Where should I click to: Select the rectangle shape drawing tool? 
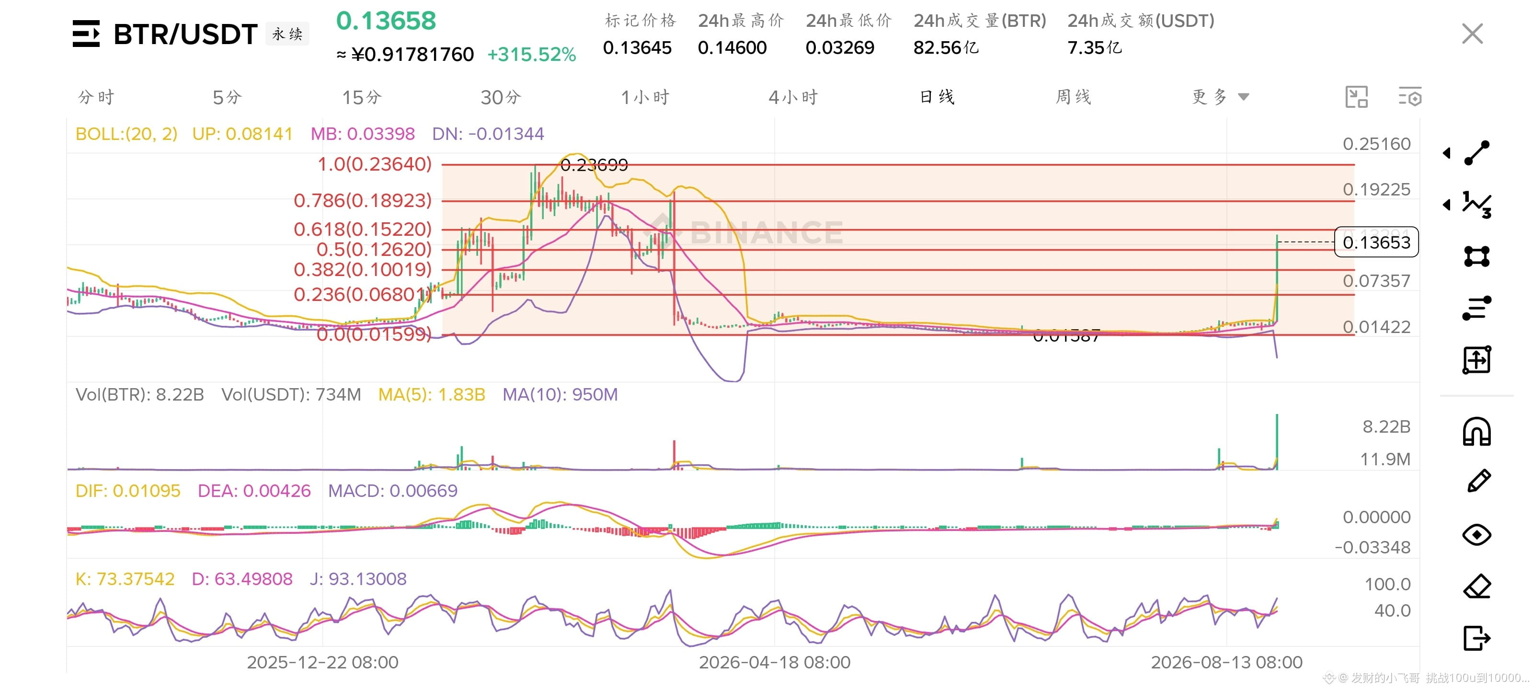click(1476, 256)
